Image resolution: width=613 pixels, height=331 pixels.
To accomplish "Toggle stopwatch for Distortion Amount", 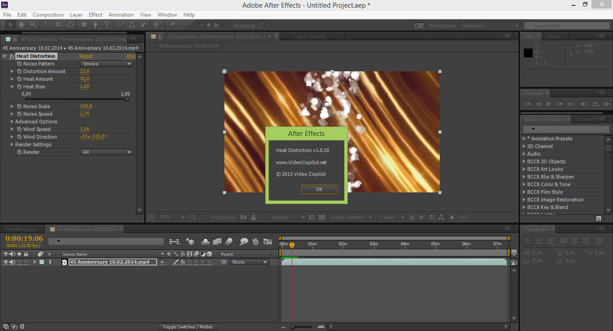I will tap(19, 71).
